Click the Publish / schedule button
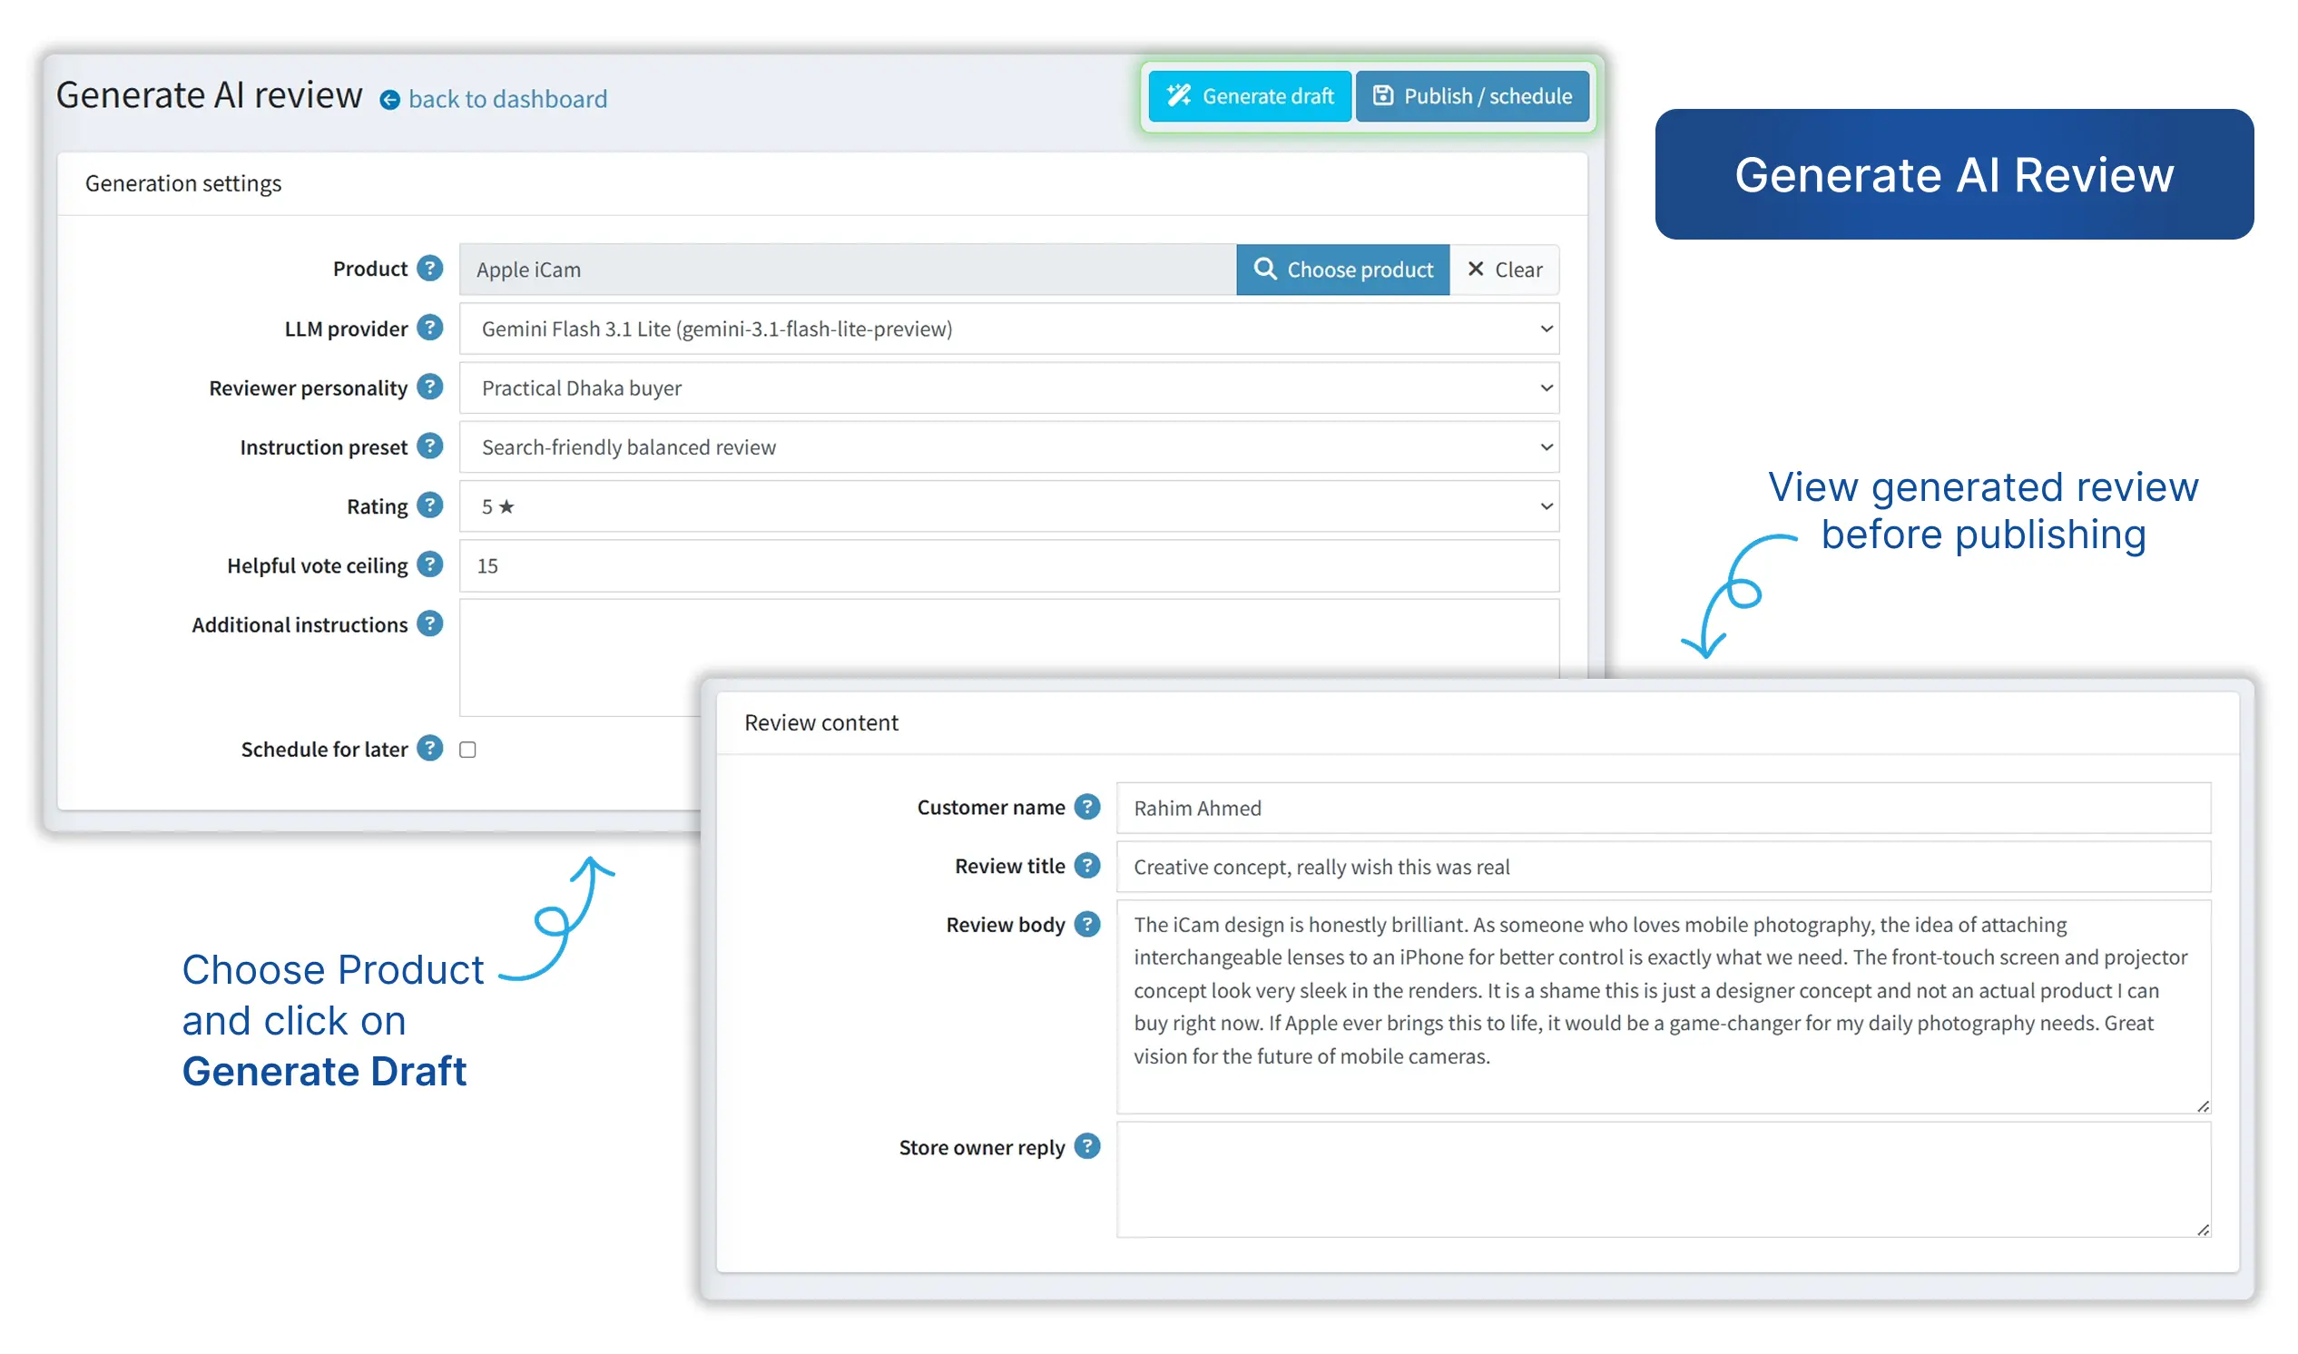 pos(1472,96)
